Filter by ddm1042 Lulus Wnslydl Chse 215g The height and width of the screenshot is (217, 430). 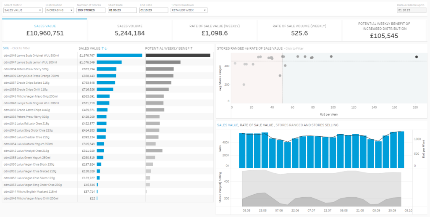[26, 151]
